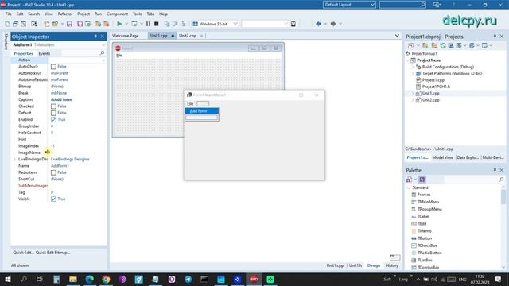Switch to the Unit1.h bottom tab

click(356, 265)
